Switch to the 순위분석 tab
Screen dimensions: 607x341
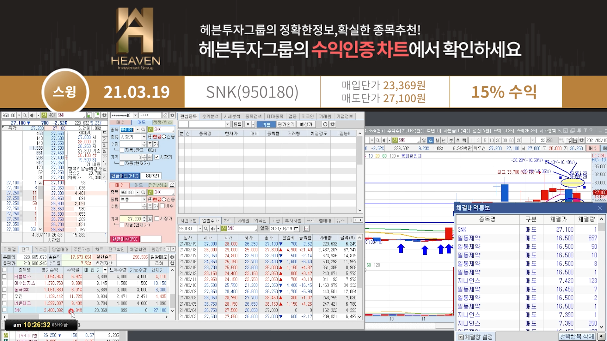pyautogui.click(x=210, y=116)
